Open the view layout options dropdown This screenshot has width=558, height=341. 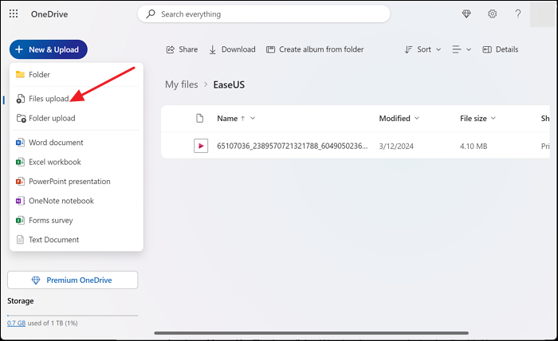[462, 49]
